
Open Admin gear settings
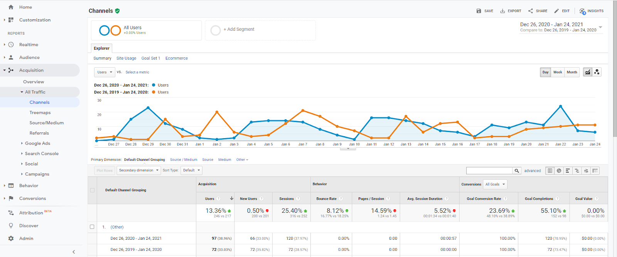point(11,239)
